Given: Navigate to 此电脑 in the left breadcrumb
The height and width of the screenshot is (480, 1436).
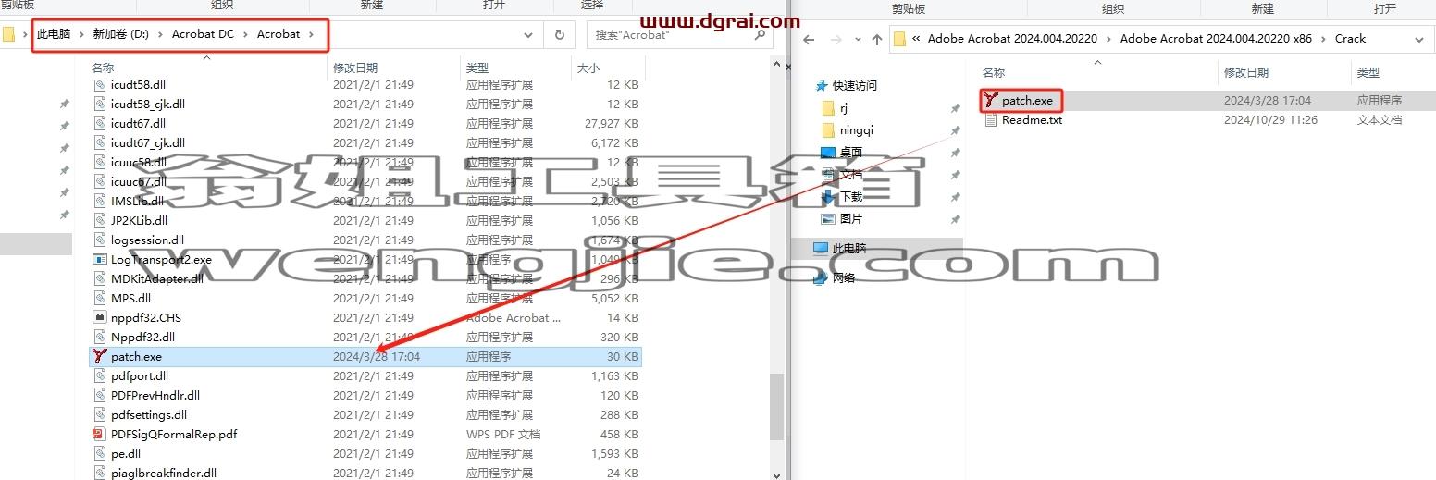Looking at the screenshot, I should click(x=54, y=34).
